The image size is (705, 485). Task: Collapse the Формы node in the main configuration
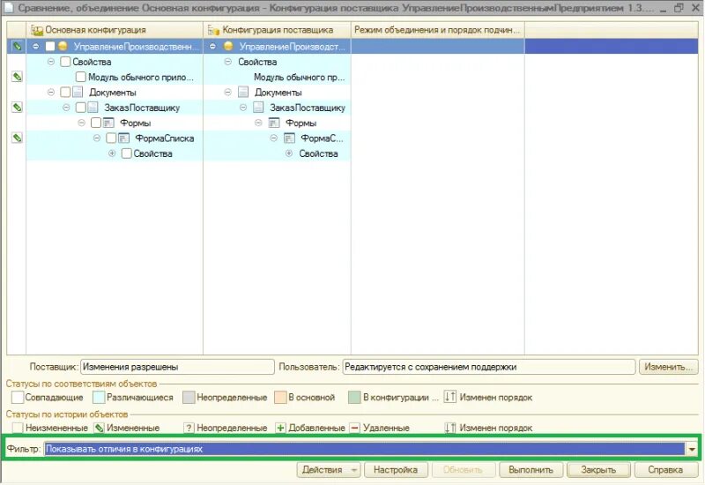pos(81,123)
